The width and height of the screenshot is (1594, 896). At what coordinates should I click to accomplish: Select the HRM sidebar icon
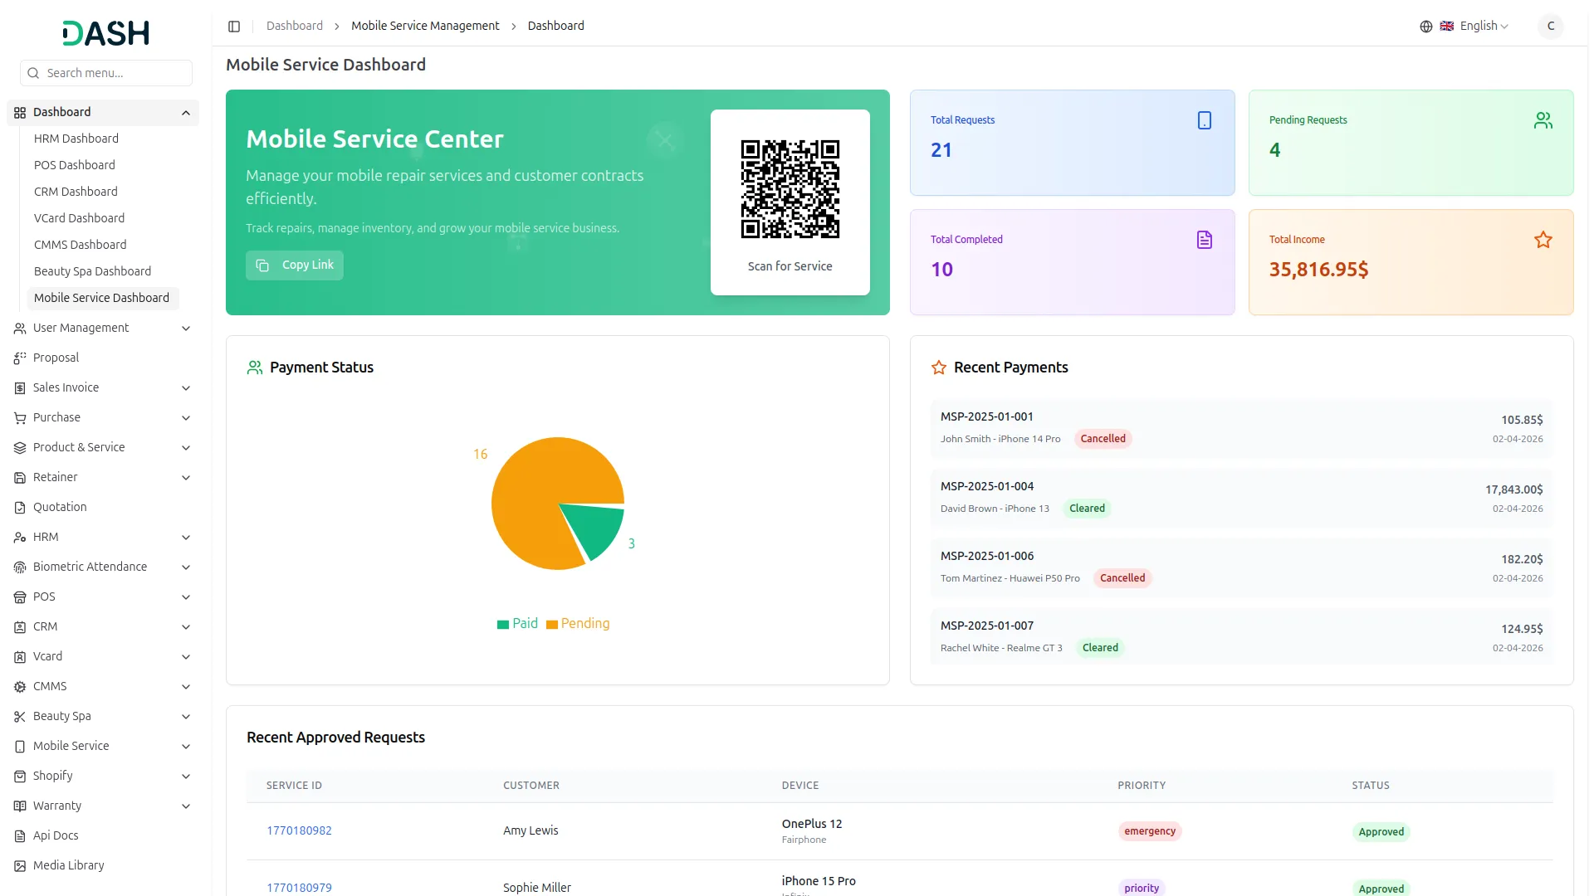(19, 537)
